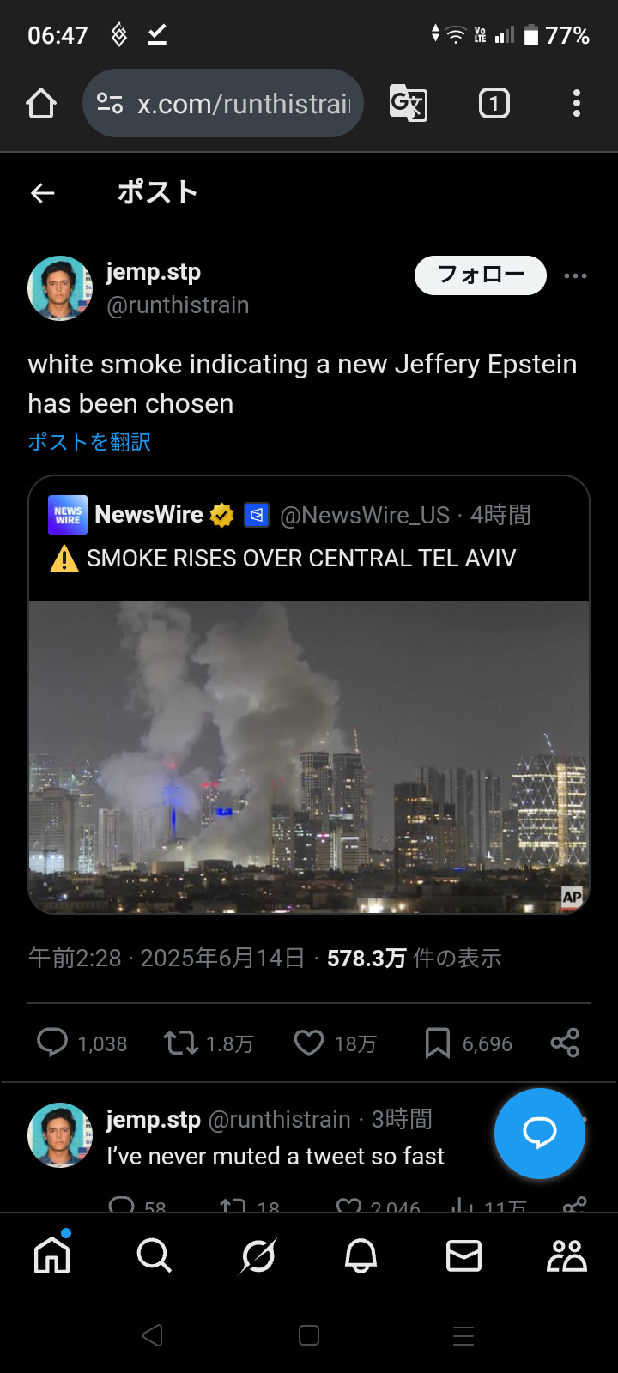The image size is (618, 1373).
Task: Tap the blue floating reply button
Action: pyautogui.click(x=540, y=1134)
